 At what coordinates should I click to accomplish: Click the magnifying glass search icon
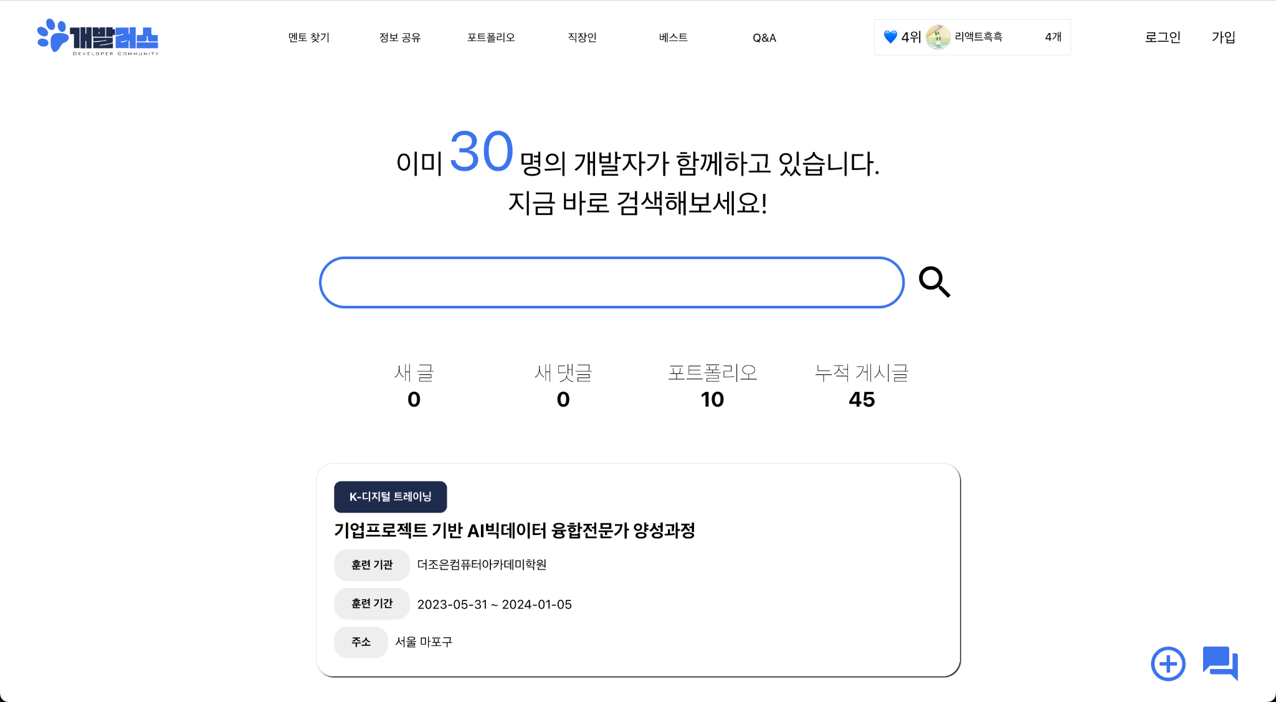pyautogui.click(x=934, y=282)
